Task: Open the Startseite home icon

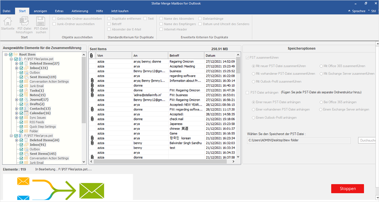Action: (7, 21)
